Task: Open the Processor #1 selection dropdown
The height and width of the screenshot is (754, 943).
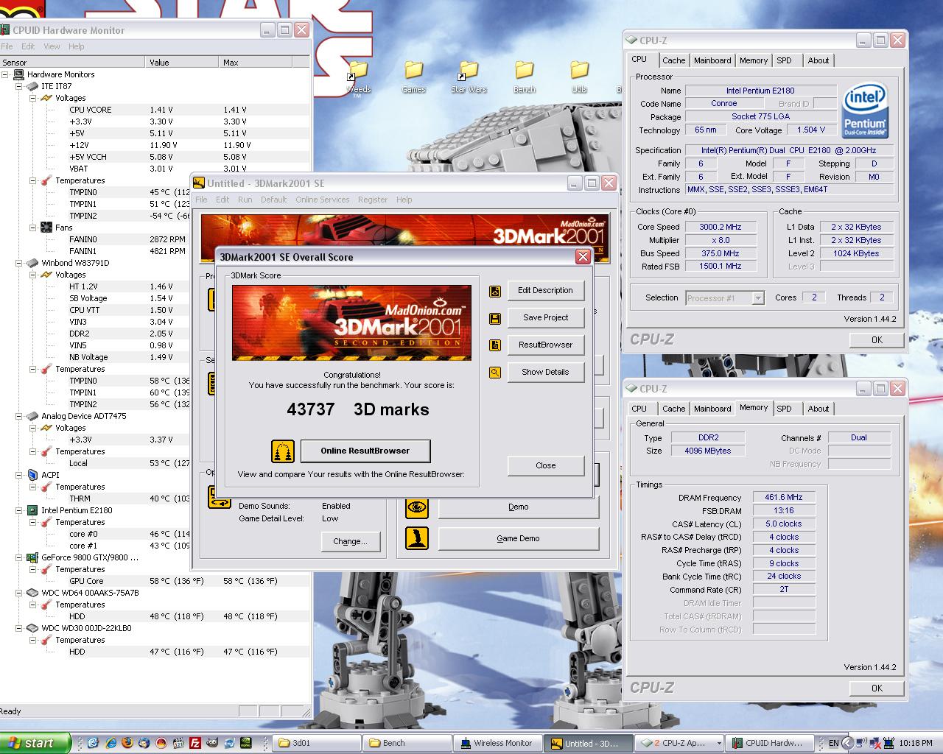Action: point(758,298)
